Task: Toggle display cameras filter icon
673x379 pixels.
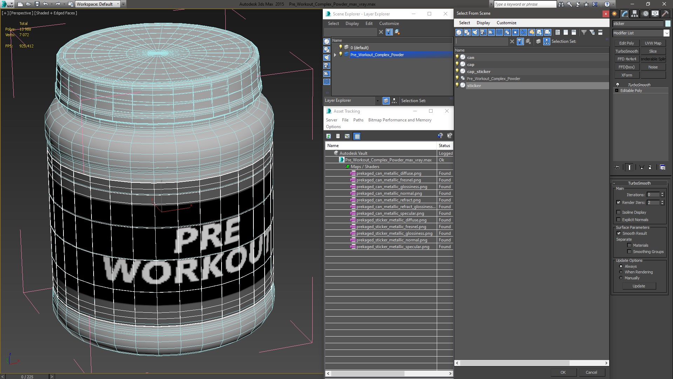Action: coord(483,32)
